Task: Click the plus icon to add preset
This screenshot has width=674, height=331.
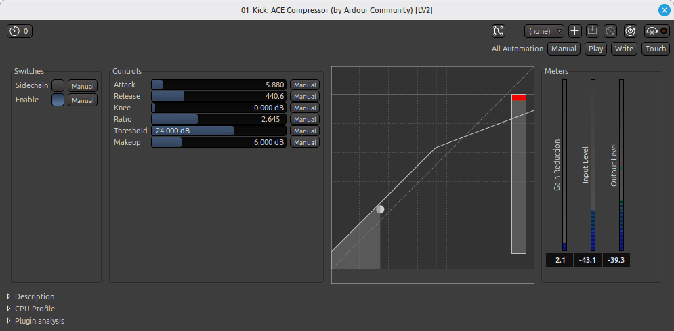Action: pyautogui.click(x=574, y=31)
